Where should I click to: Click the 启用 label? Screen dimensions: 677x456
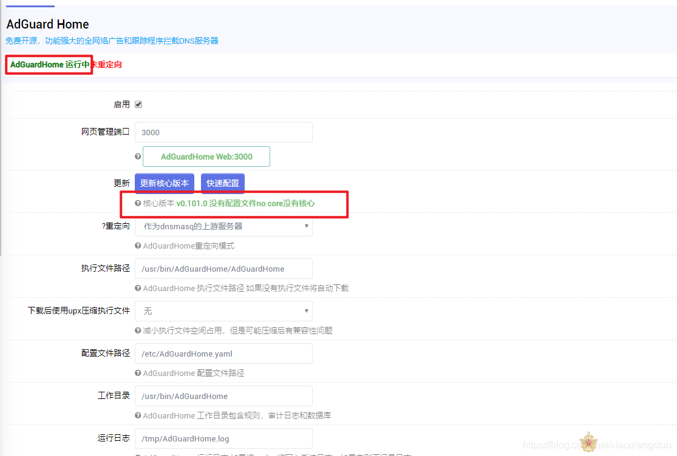[121, 104]
